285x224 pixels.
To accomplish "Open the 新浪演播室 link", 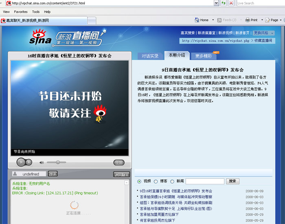I will pyautogui.click(x=206, y=33).
